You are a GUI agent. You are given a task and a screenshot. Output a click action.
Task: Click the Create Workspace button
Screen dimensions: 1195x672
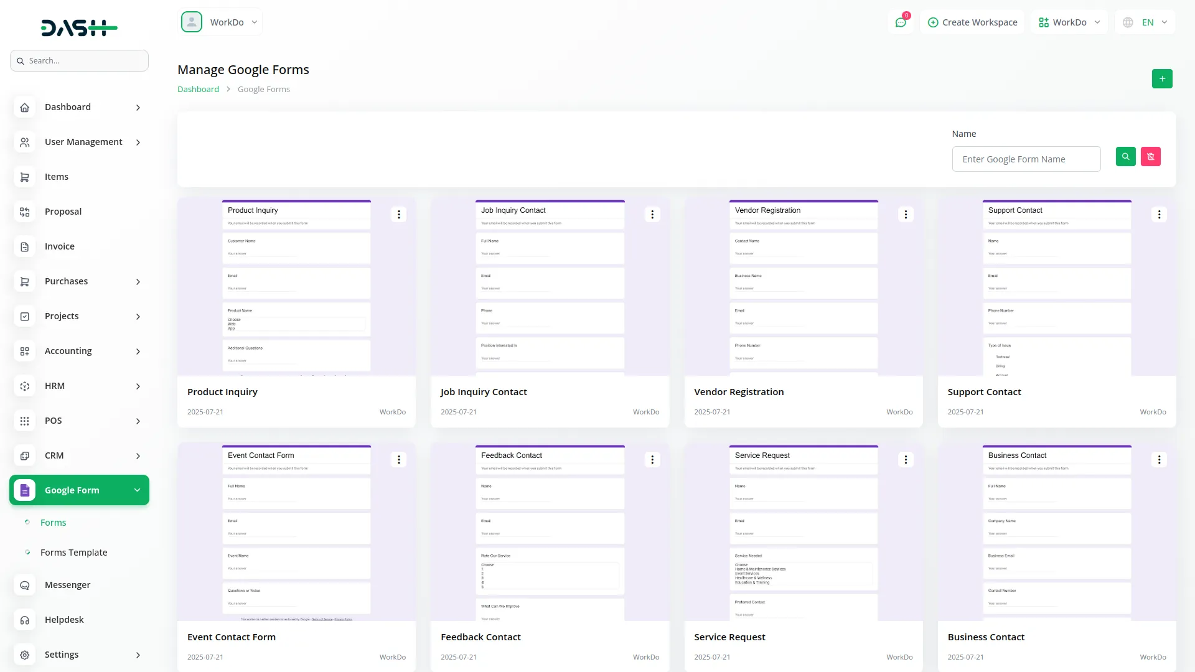tap(972, 22)
